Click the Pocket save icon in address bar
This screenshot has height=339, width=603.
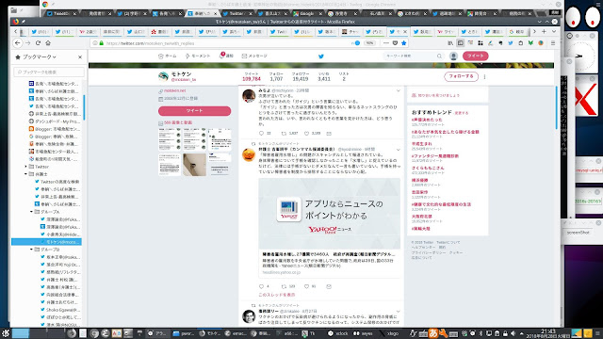[x=395, y=43]
